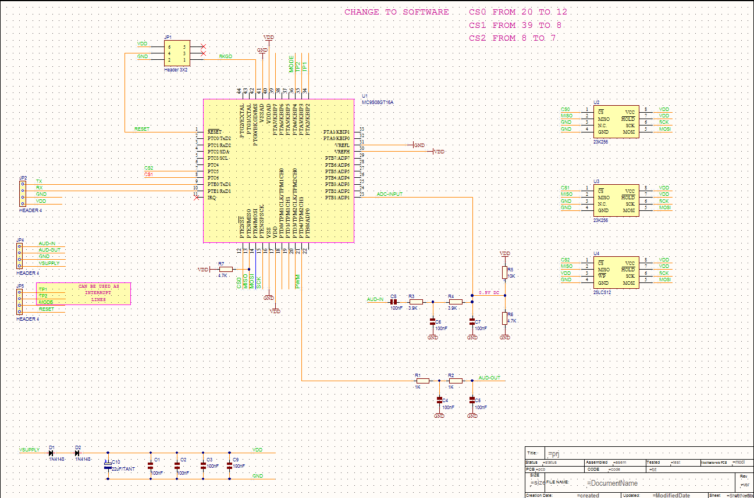Image resolution: width=754 pixels, height=498 pixels.
Task: Select diode D2 1N4148
Action: click(77, 453)
